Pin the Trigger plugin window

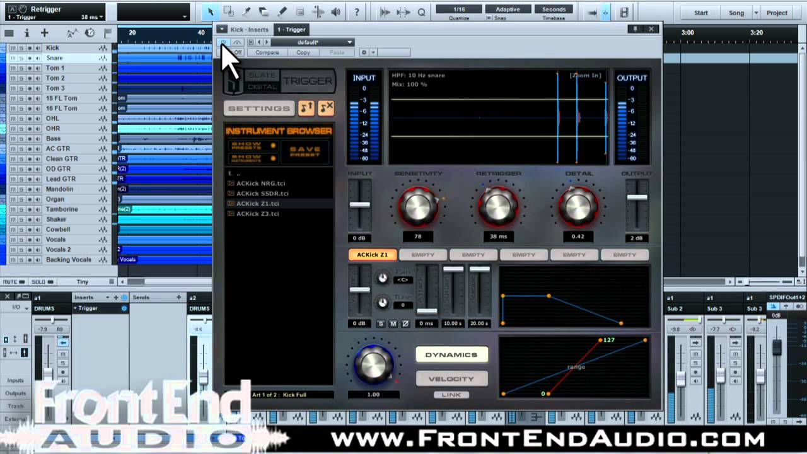(x=635, y=29)
